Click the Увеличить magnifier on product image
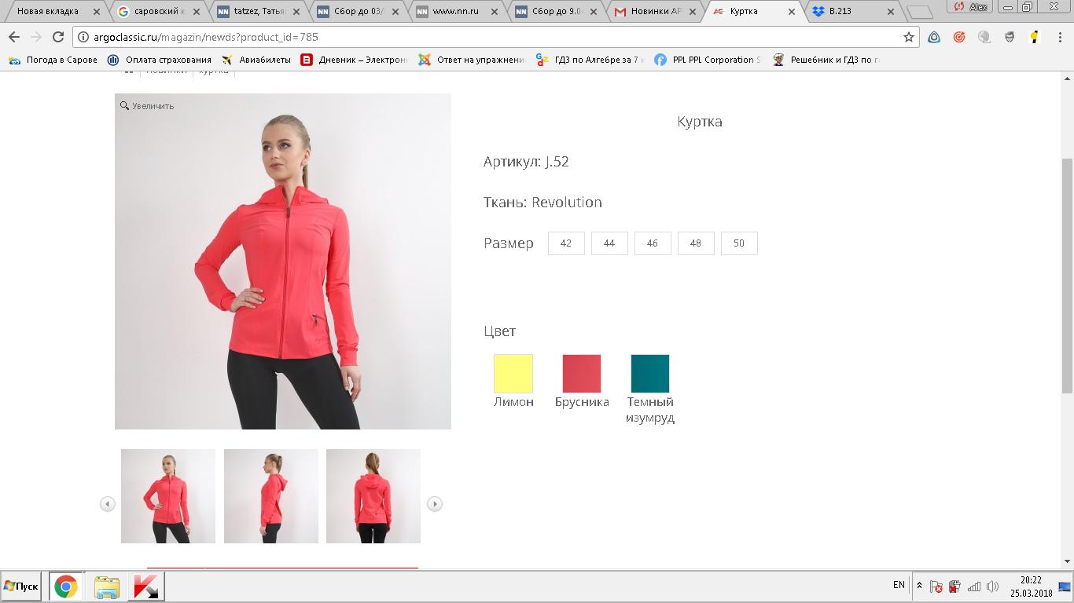Screen dimensions: 1074x603 point(147,106)
